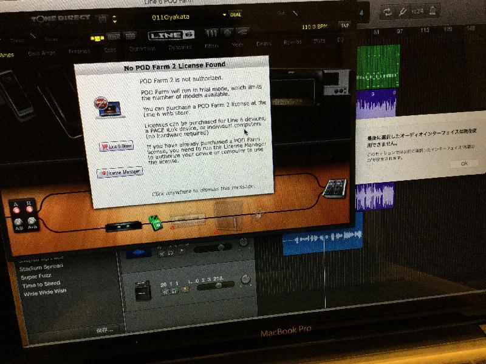Switch to the Filters tab

click(211, 46)
